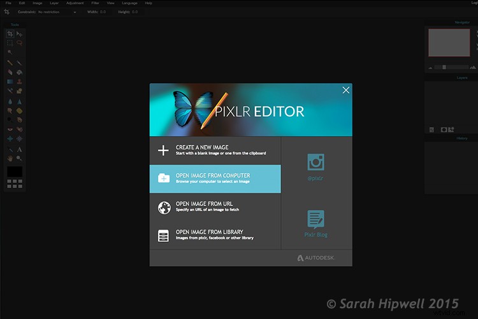
Task: Select the Color Replace tool
Action: click(x=10, y=91)
